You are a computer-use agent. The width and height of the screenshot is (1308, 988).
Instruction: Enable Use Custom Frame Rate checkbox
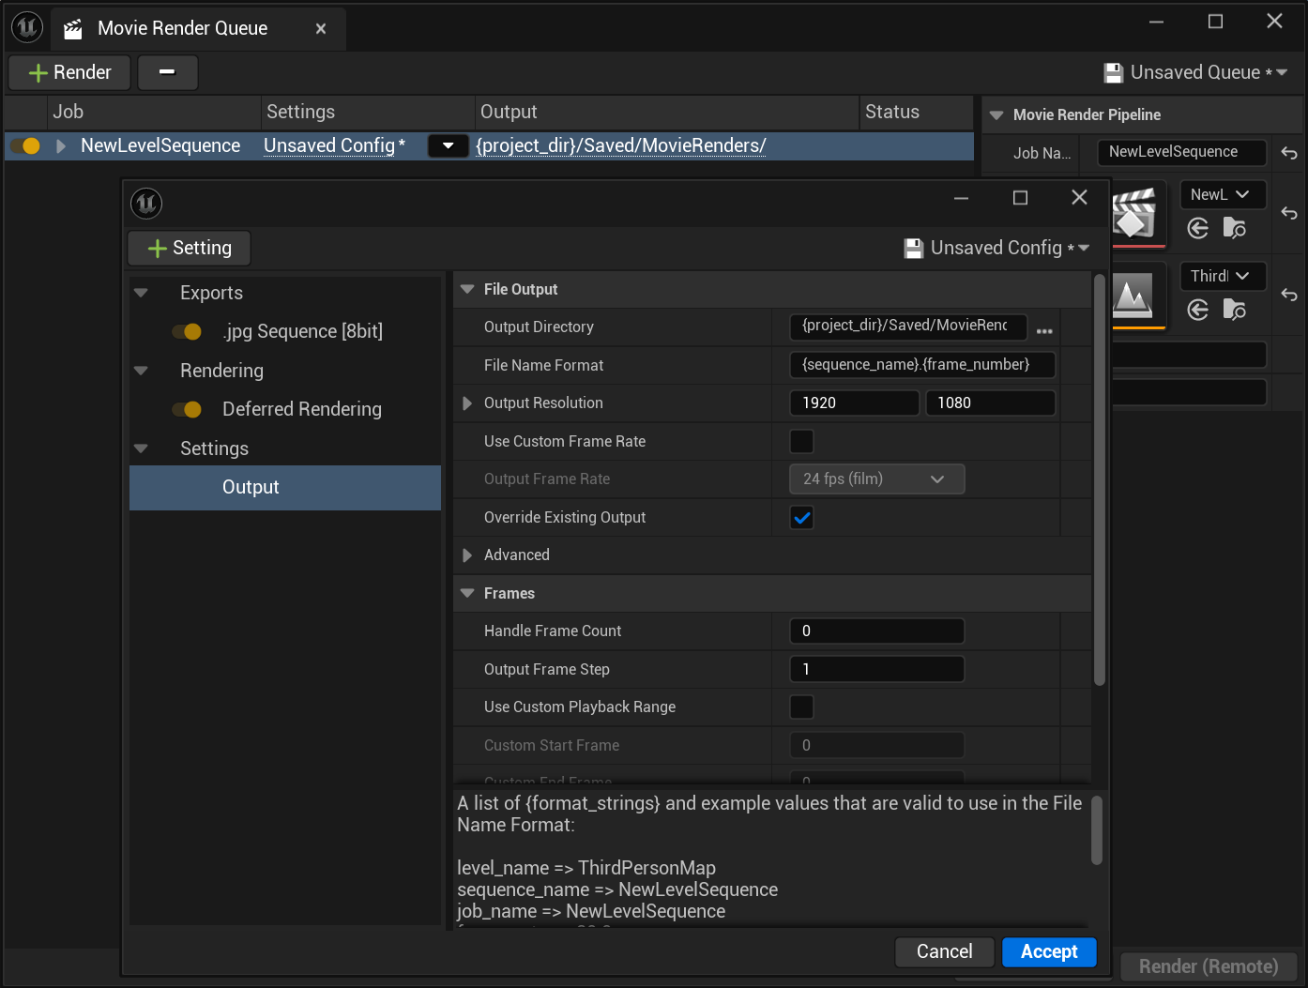click(x=801, y=441)
